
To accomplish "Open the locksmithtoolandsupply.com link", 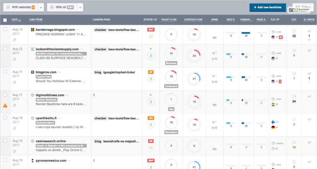I will click(57, 49).
